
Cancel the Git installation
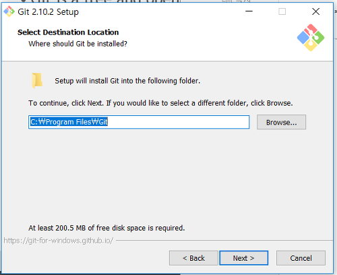tap(301, 258)
